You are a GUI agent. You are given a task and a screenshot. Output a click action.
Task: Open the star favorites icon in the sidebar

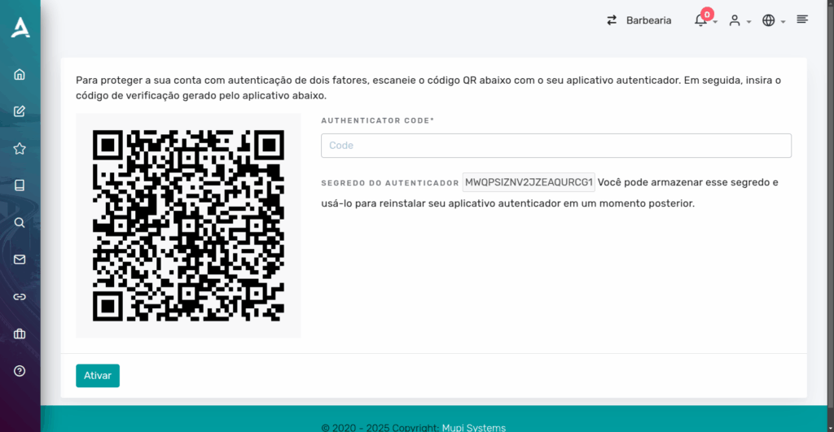[x=20, y=148]
